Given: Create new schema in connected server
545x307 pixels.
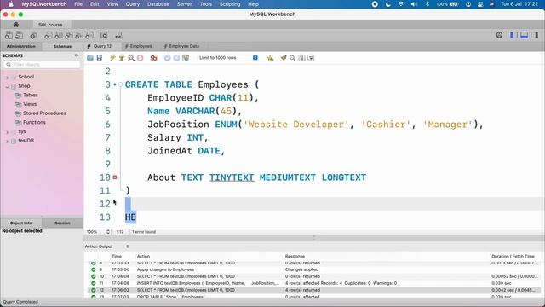Looking at the screenshot, I should click(x=48, y=35).
